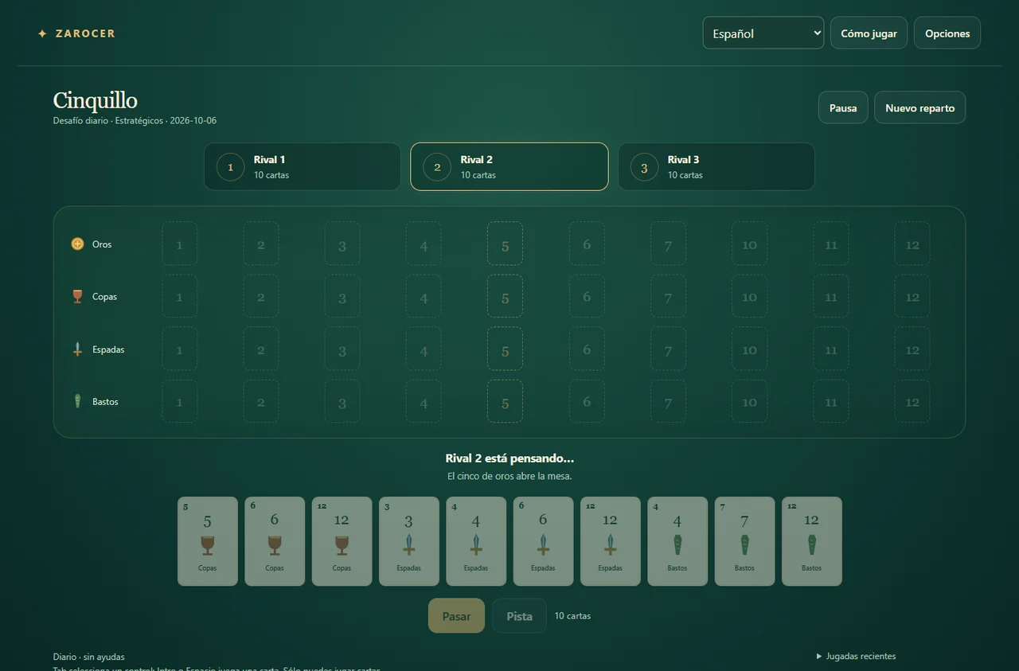Play the 3 of Espadas card

pos(409,541)
